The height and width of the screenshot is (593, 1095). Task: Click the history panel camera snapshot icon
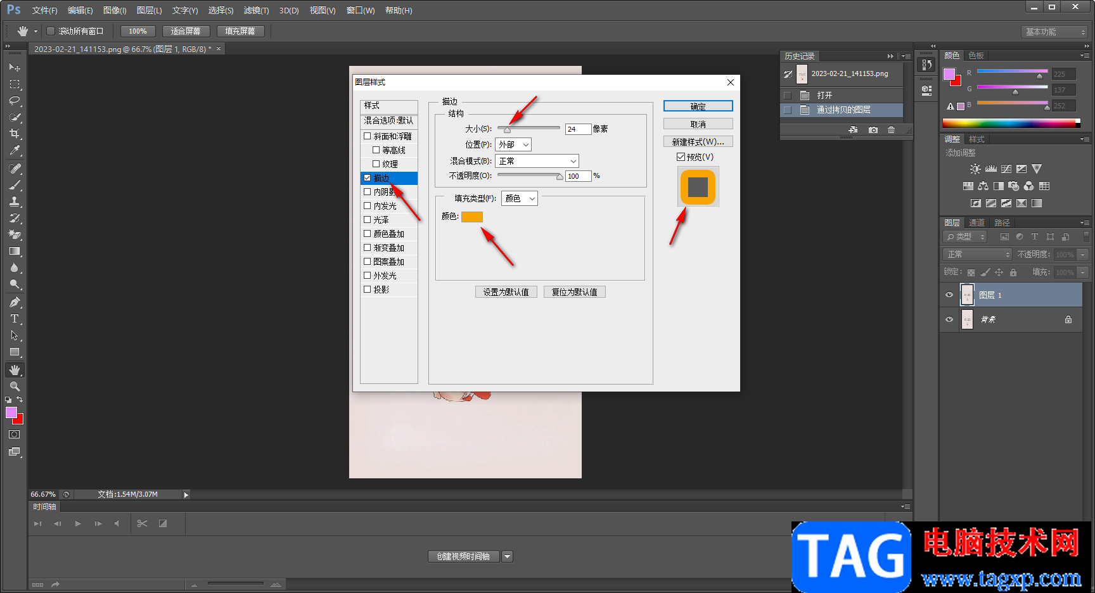tap(873, 130)
